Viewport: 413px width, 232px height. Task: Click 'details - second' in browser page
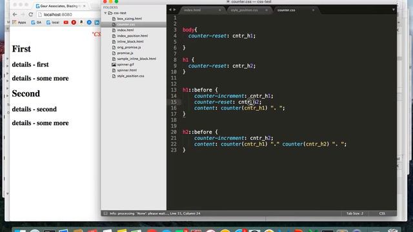pyautogui.click(x=34, y=109)
